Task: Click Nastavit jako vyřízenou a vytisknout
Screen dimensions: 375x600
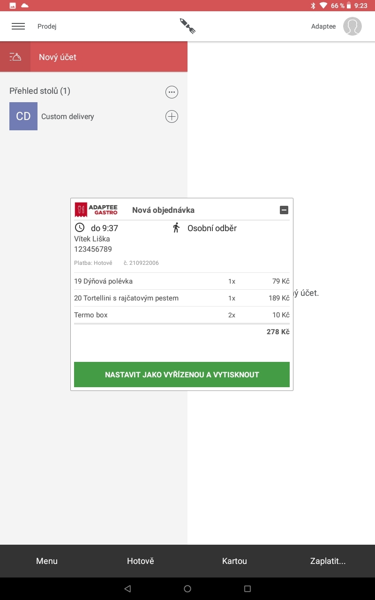Action: tap(182, 375)
